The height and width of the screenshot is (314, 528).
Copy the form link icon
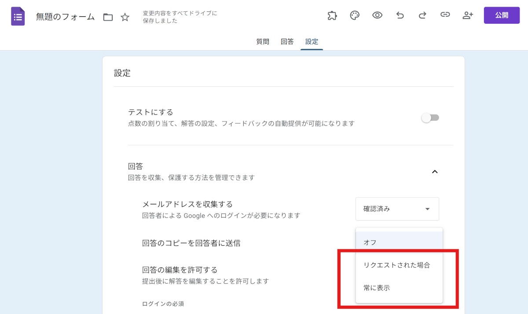pyautogui.click(x=445, y=15)
